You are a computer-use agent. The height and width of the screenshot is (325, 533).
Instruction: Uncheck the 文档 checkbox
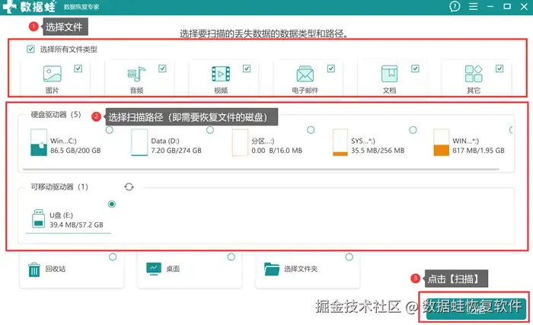coord(416,69)
